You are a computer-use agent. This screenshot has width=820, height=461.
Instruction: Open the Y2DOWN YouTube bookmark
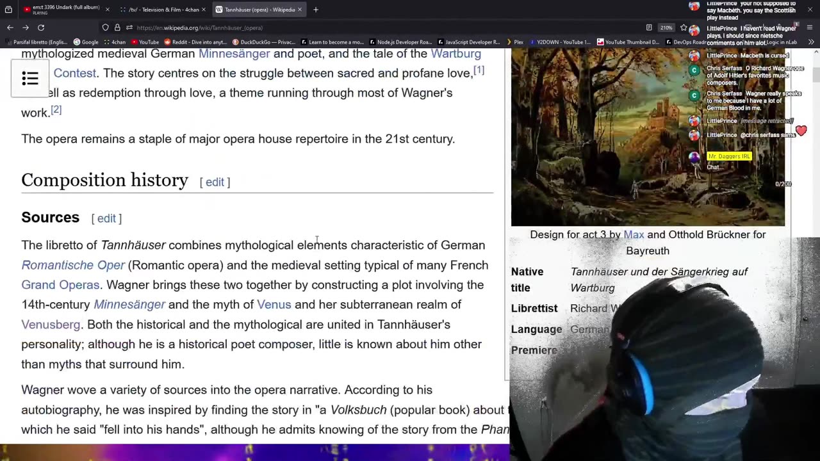click(x=560, y=42)
